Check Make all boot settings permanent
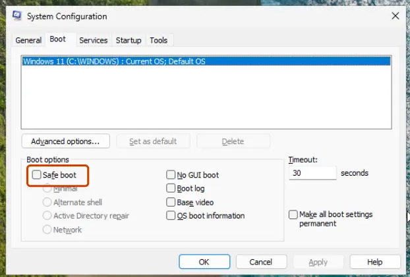 (293, 214)
